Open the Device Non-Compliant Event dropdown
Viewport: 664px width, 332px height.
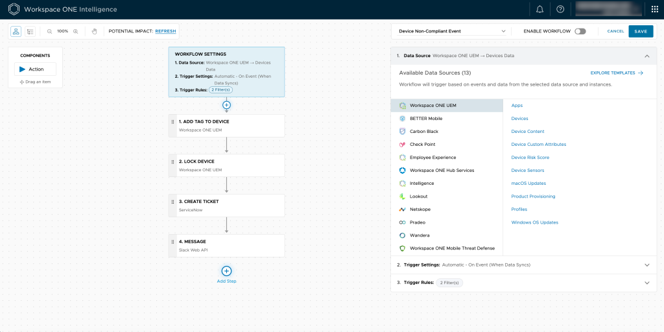tap(452, 31)
